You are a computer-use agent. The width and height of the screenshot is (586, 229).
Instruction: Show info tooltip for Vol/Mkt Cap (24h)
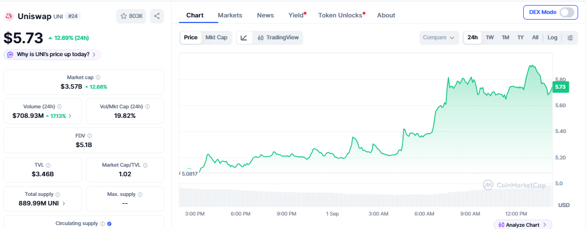point(147,107)
